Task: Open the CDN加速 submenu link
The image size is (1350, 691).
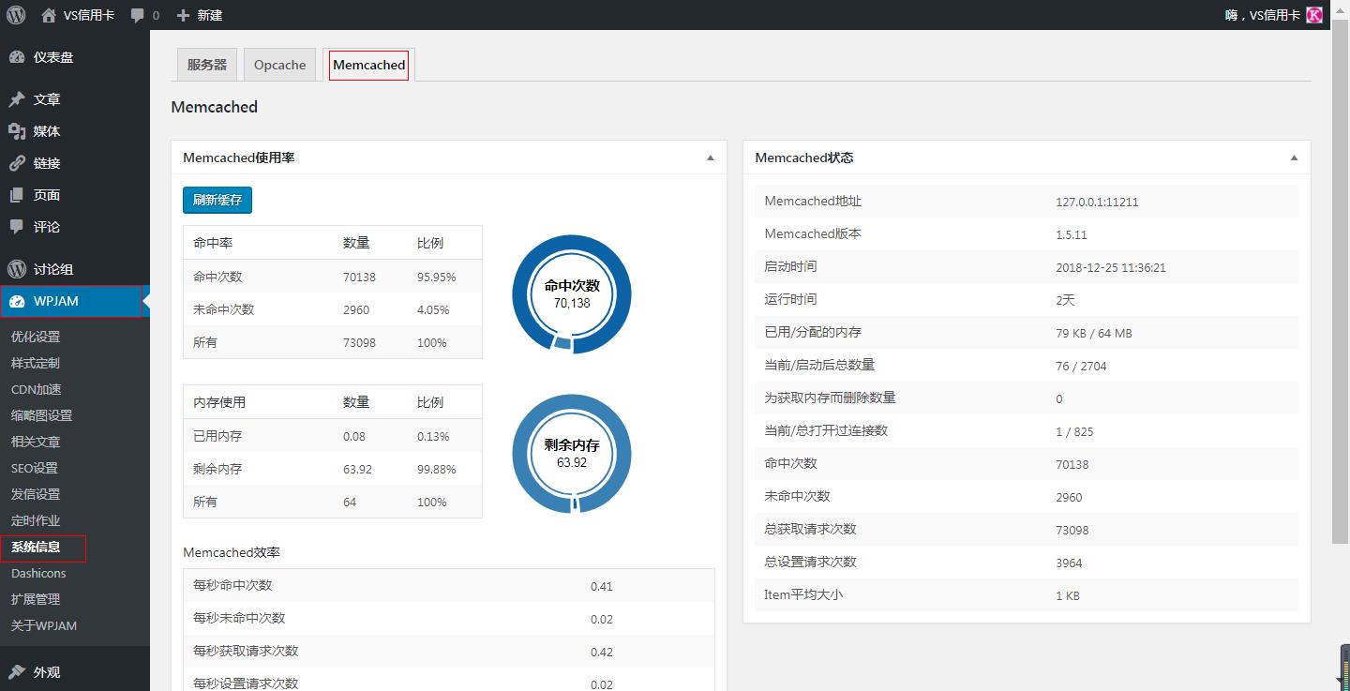Action: point(36,389)
